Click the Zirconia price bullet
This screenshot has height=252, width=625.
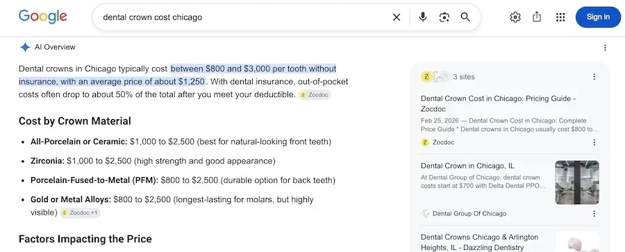[x=153, y=161]
